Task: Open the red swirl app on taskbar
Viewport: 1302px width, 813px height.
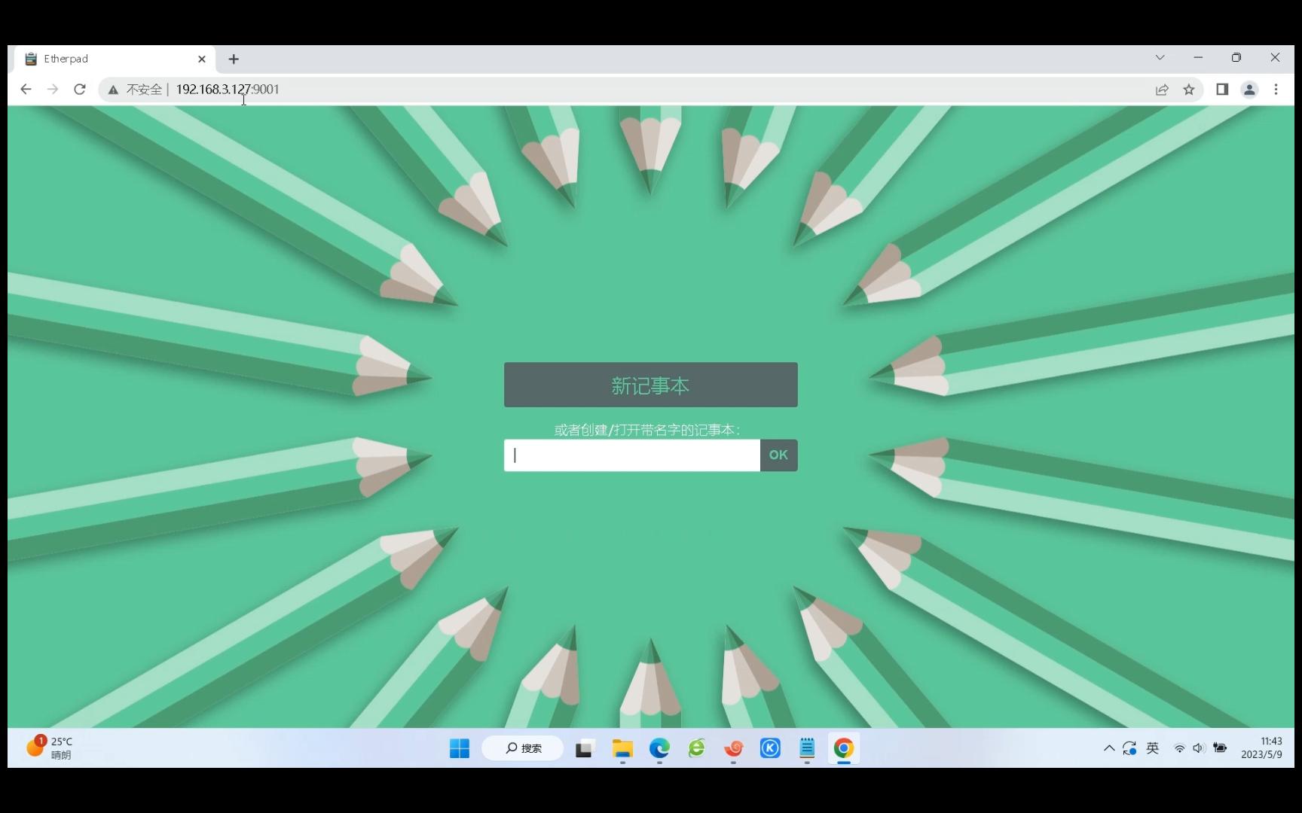Action: (x=733, y=748)
